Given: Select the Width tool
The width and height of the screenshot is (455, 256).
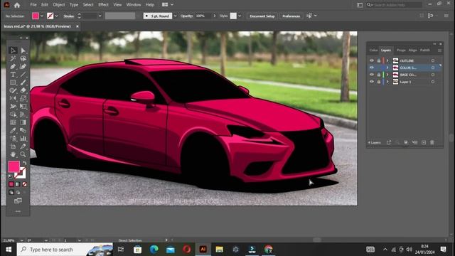Looking at the screenshot, I should pyautogui.click(x=13, y=107).
